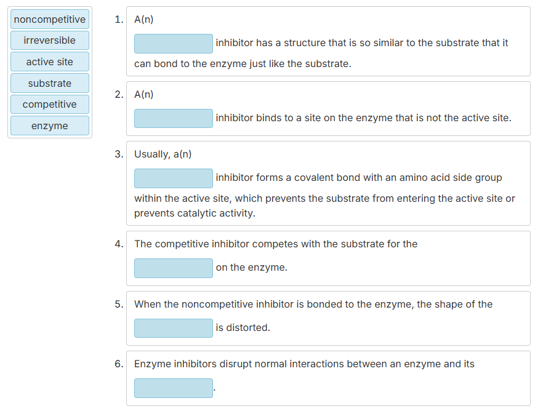
Task: Click the blank in question 1
Action: (174, 44)
